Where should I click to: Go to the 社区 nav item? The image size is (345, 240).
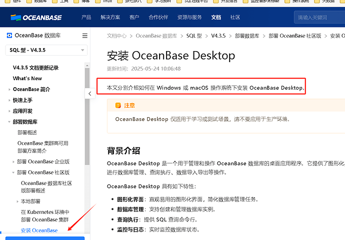pyautogui.click(x=235, y=17)
